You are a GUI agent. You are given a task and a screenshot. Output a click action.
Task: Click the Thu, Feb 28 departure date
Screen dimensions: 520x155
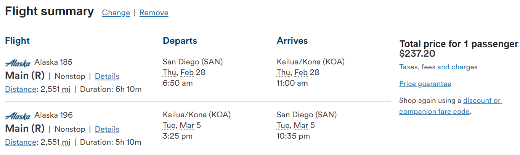coord(184,72)
